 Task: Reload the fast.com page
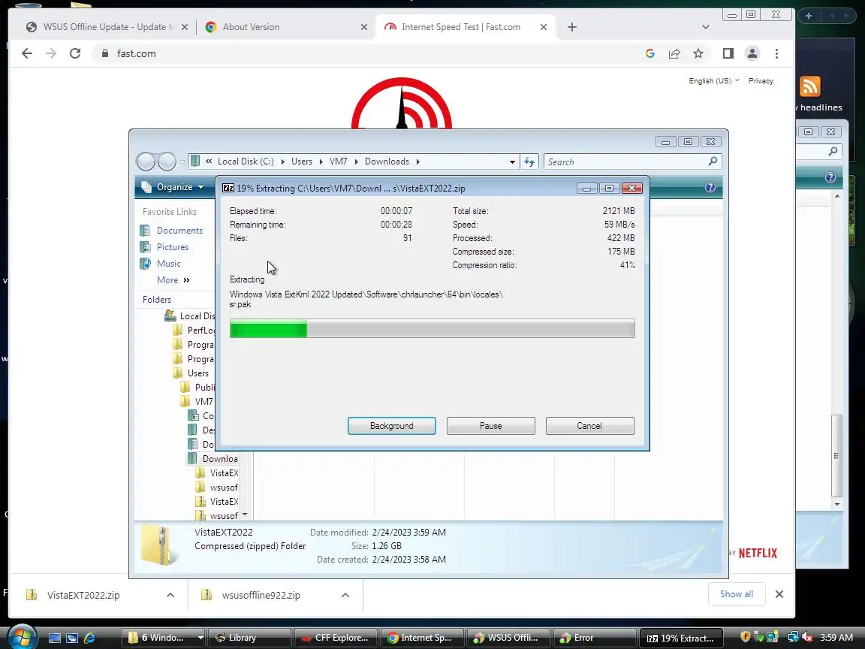pyautogui.click(x=75, y=53)
